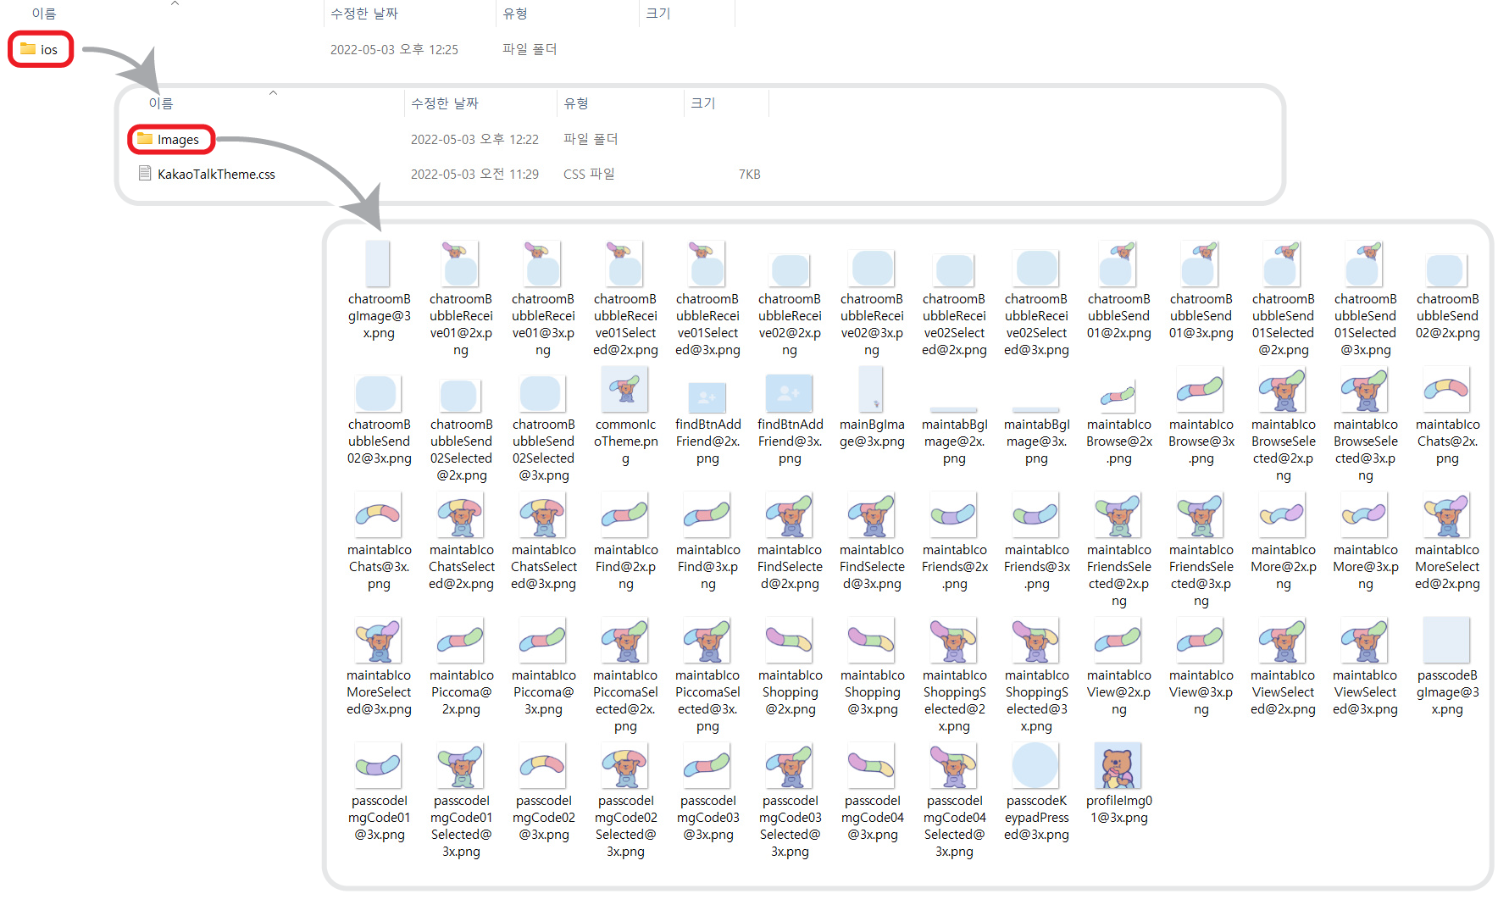Screen dimensions: 1509x905
Task: Sort top list by 수정한 날짜 column
Action: tap(364, 14)
